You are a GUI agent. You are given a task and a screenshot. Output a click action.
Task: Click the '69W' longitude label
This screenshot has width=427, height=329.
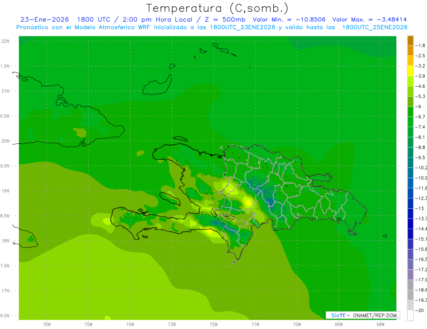[x=338, y=324]
